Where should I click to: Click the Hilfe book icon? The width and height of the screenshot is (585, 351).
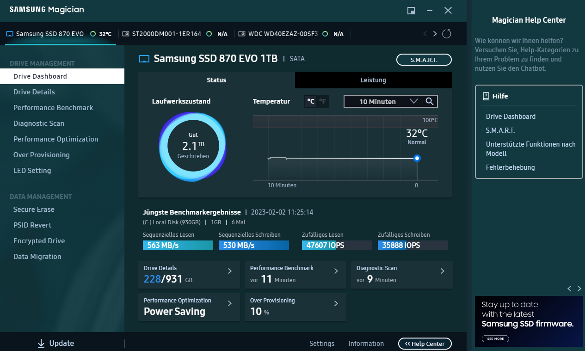pyautogui.click(x=486, y=96)
